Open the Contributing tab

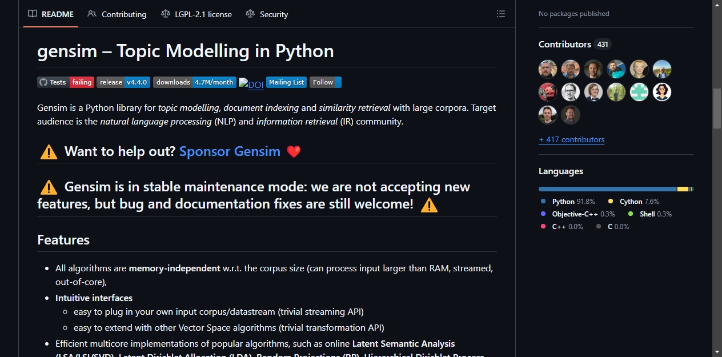[x=117, y=14]
